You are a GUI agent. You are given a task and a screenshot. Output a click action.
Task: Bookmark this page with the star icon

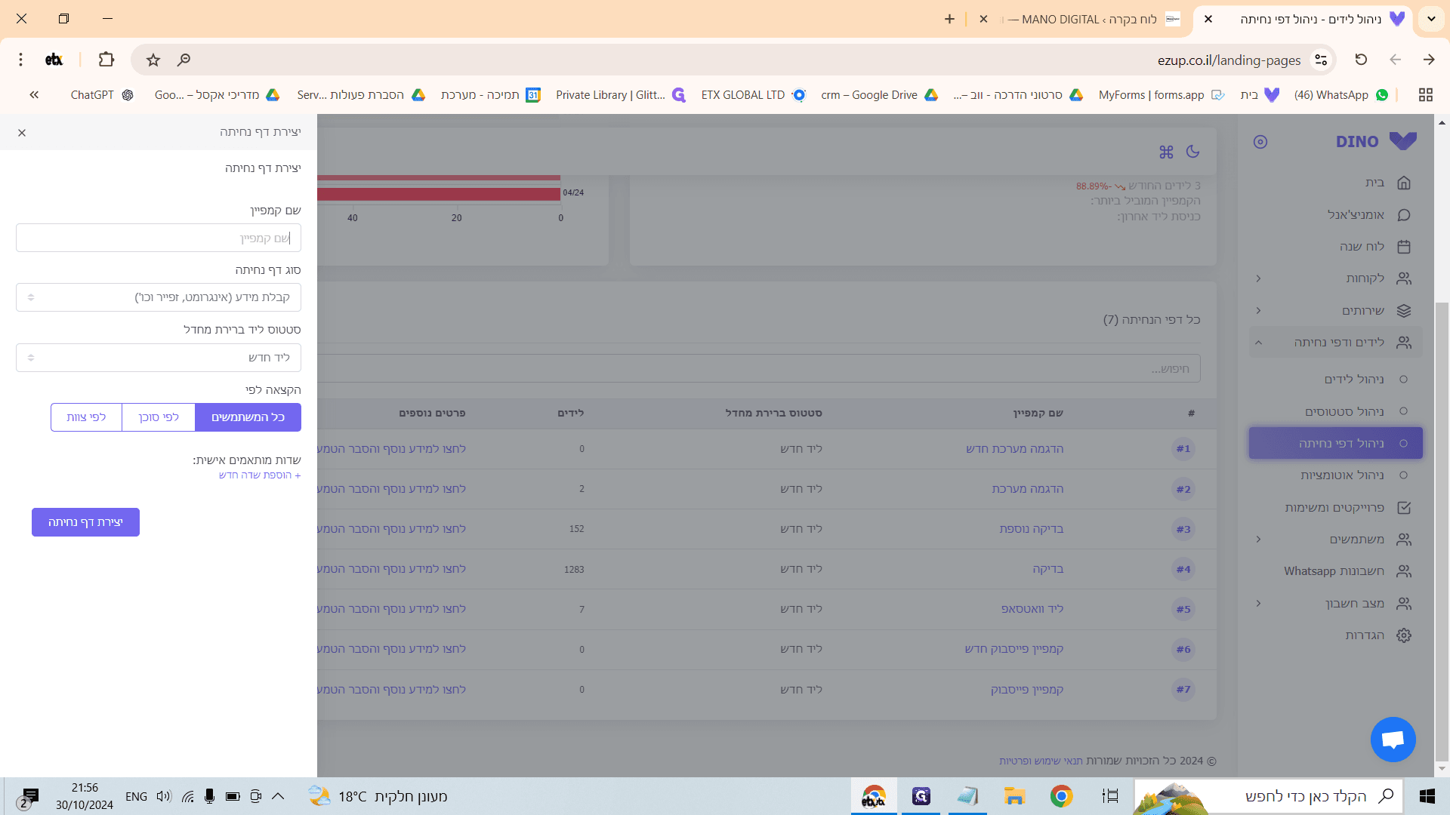[153, 60]
